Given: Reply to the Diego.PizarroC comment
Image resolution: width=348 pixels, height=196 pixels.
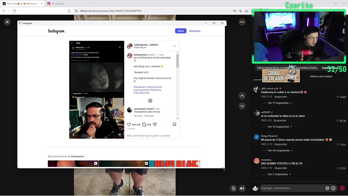Looking at the screenshot, I should point(281,144).
